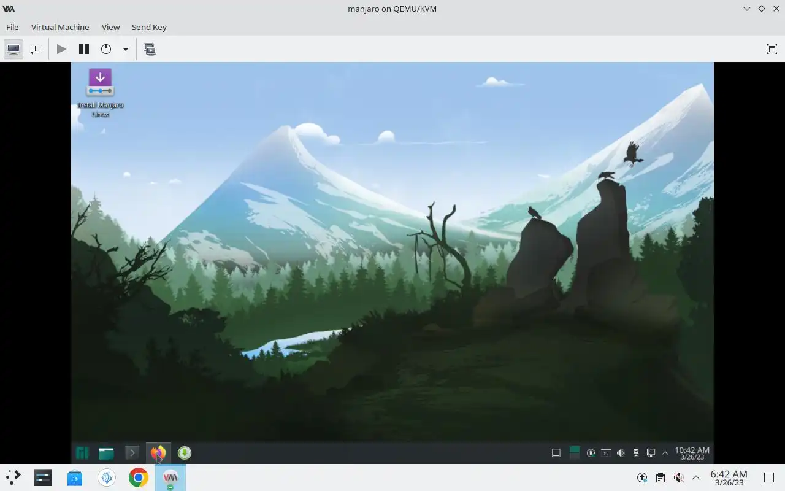Open Install Manjaro Linux desktop icon

(x=100, y=93)
